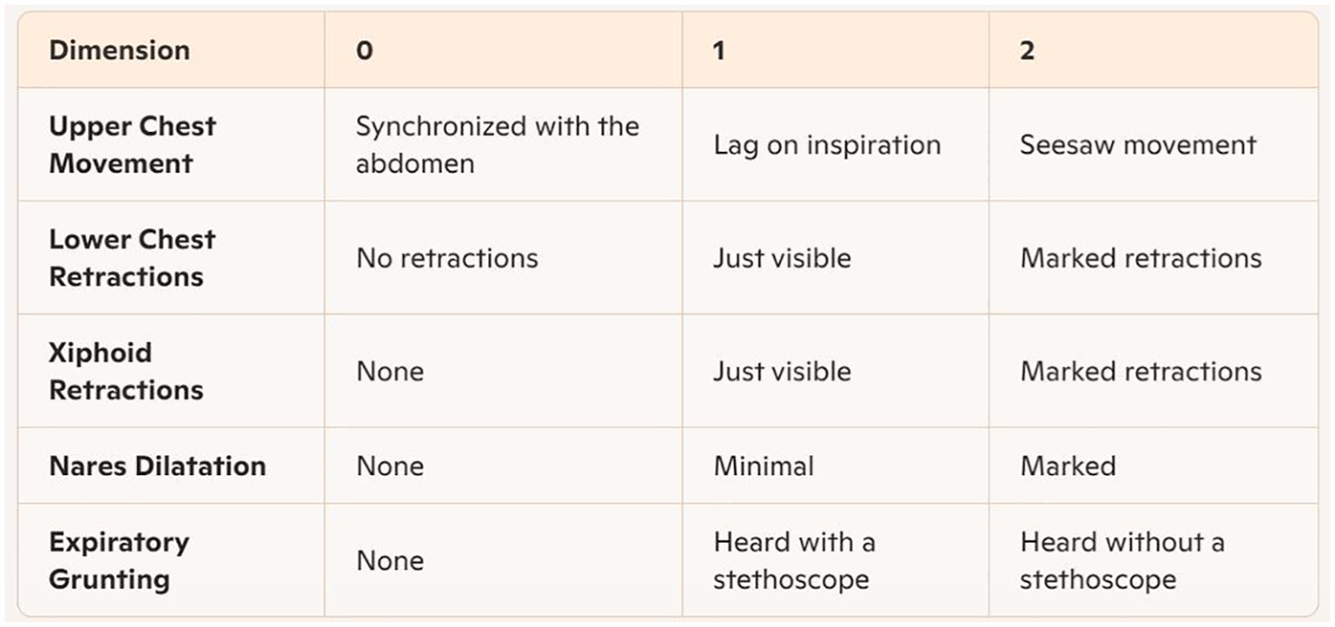
Task: Click the "Dimension" column header
Action: click(x=120, y=51)
